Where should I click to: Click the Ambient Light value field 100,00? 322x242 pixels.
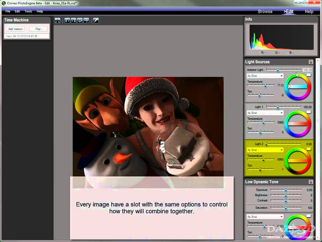pyautogui.click(x=308, y=70)
